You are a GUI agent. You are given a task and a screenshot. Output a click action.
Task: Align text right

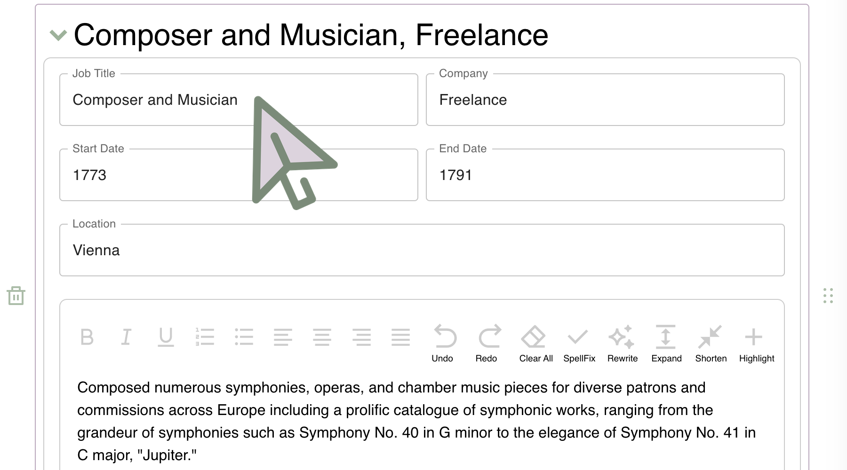361,337
